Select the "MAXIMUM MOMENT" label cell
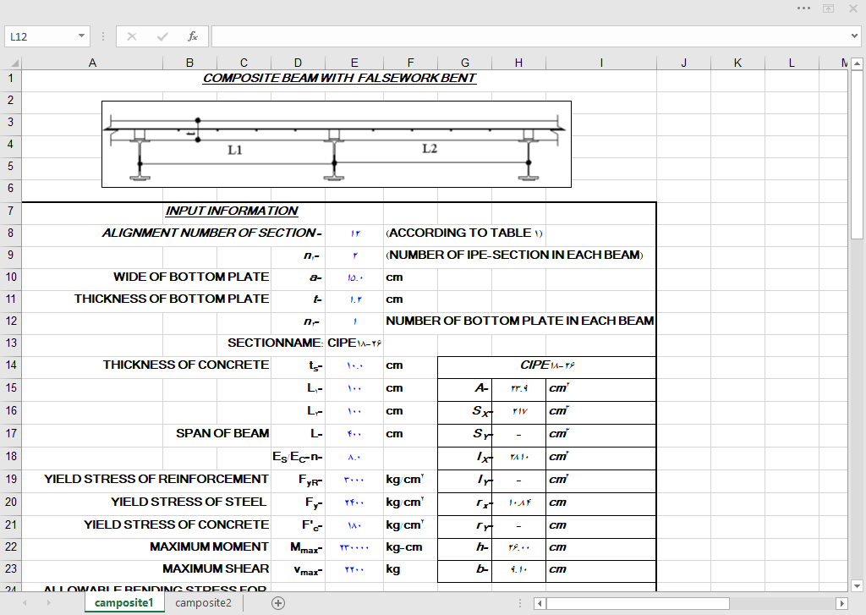Screen dimensions: 866x615 tap(210, 547)
